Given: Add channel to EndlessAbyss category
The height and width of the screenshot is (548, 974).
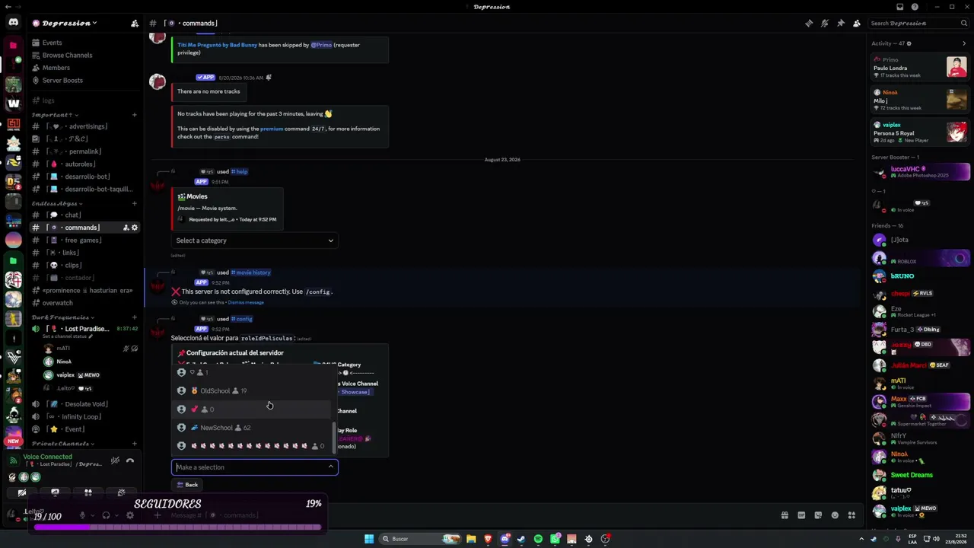Looking at the screenshot, I should [135, 203].
